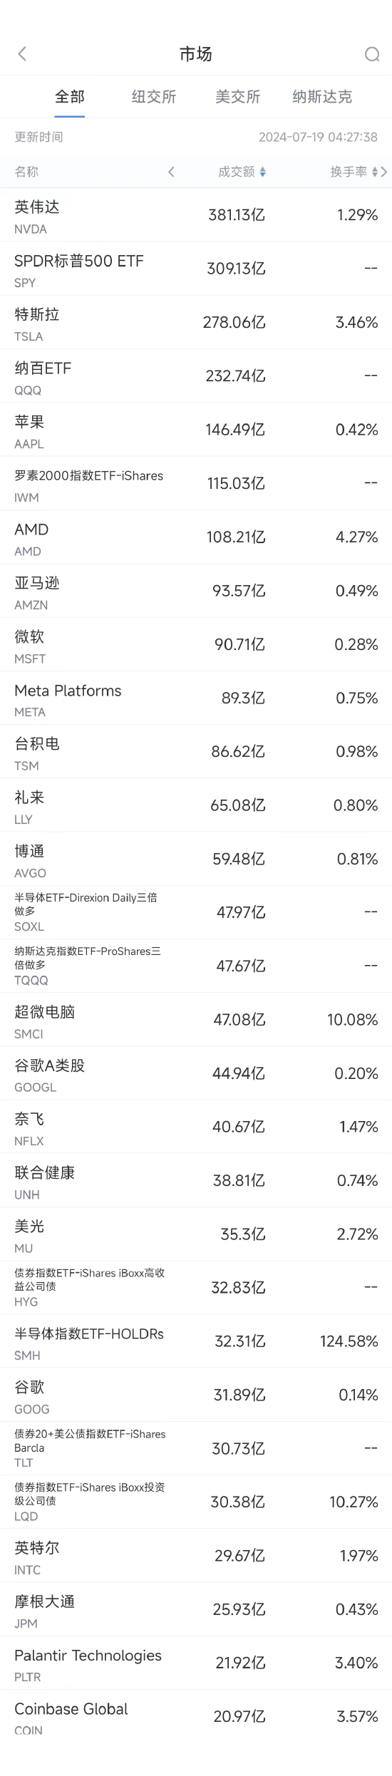This screenshot has height=1776, width=392.
Task: Open Palantir Technologies PLTR row
Action: pyautogui.click(x=196, y=1663)
